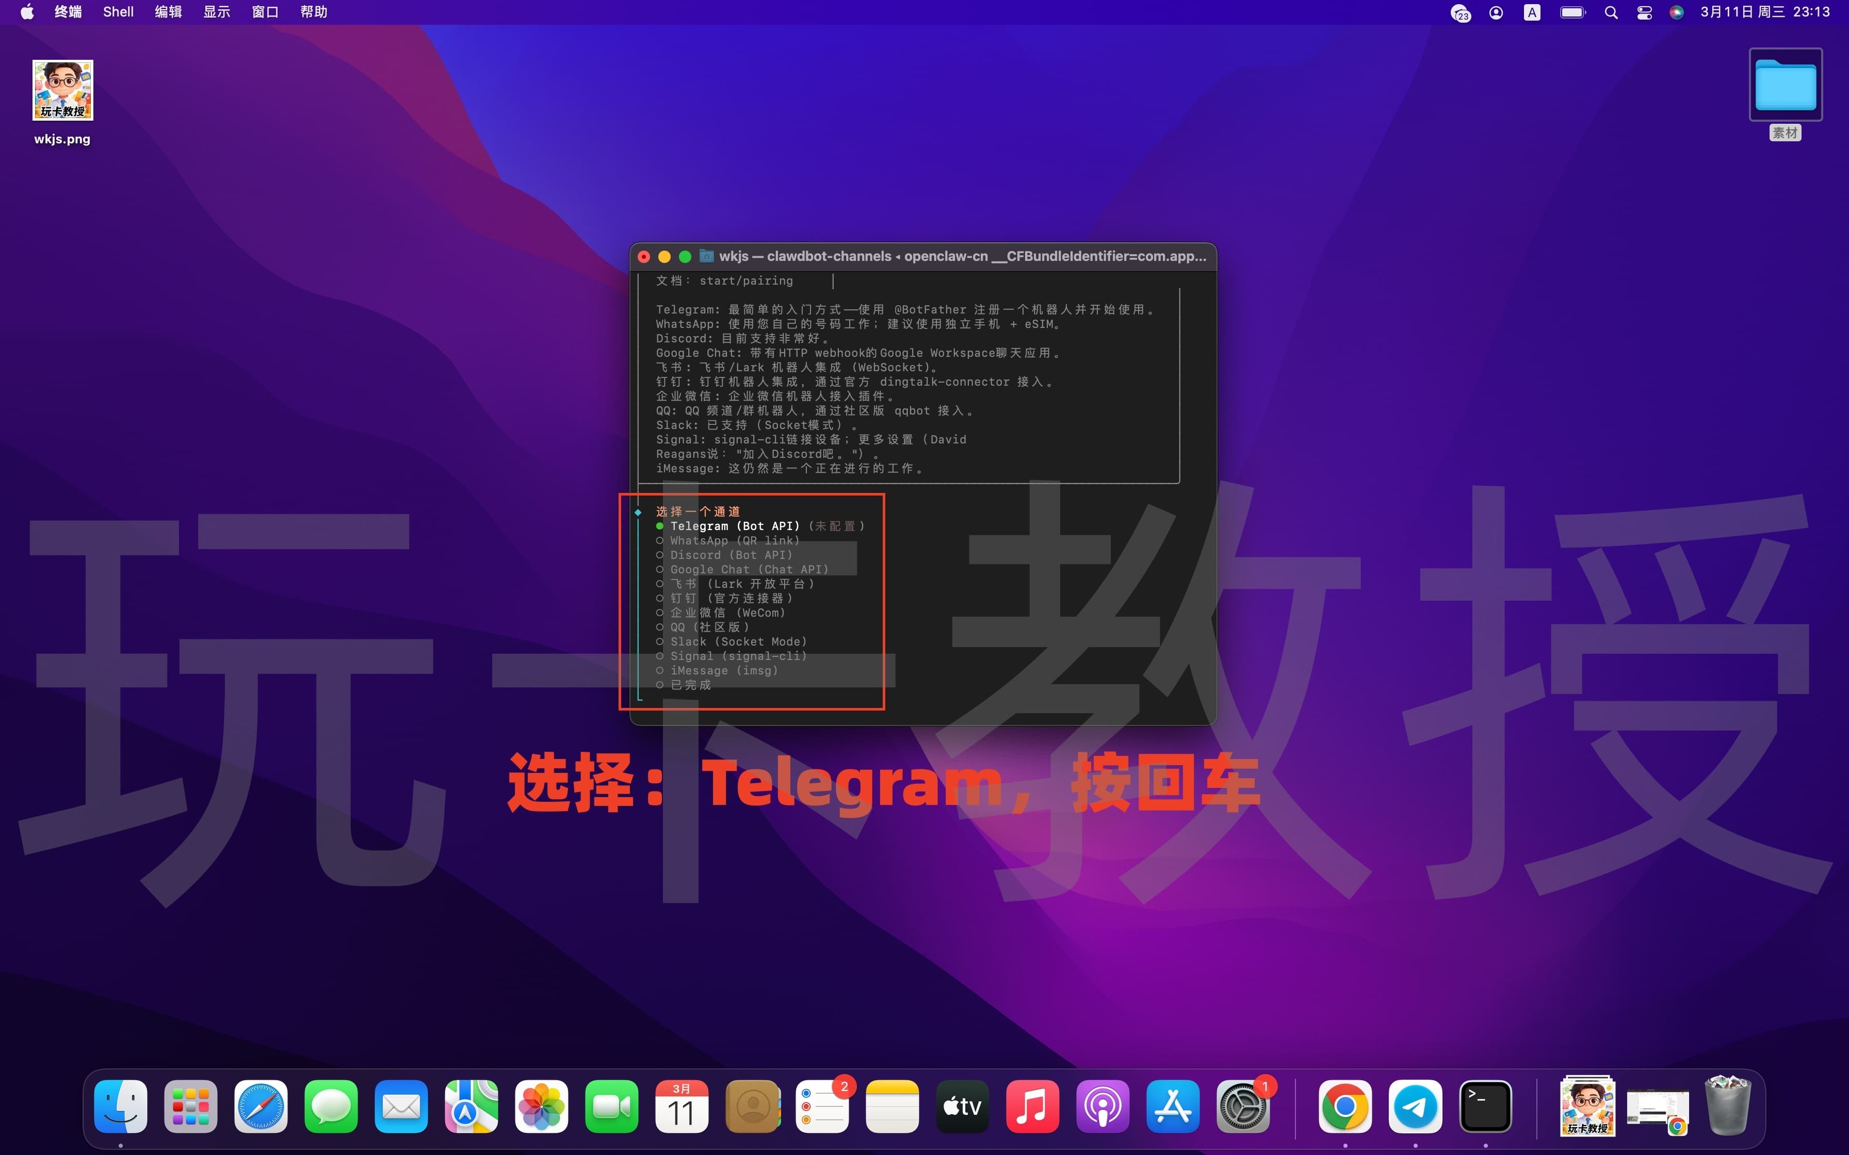
Task: Activate Siri from the menu bar
Action: pos(1676,11)
